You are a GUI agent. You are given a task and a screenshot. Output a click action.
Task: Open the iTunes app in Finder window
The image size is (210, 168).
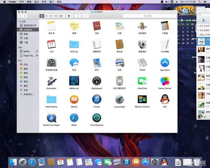coord(97,99)
